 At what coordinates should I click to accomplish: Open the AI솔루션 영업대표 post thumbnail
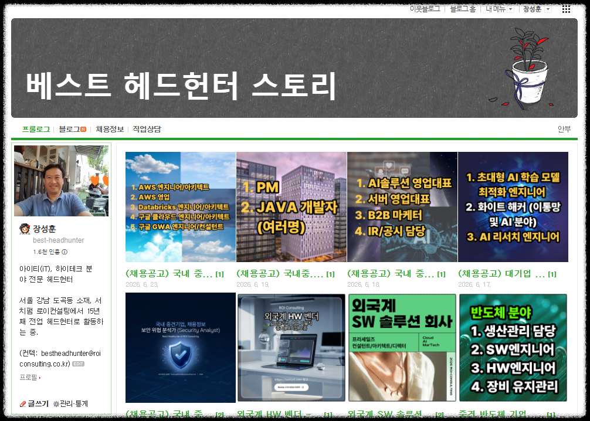click(402, 207)
